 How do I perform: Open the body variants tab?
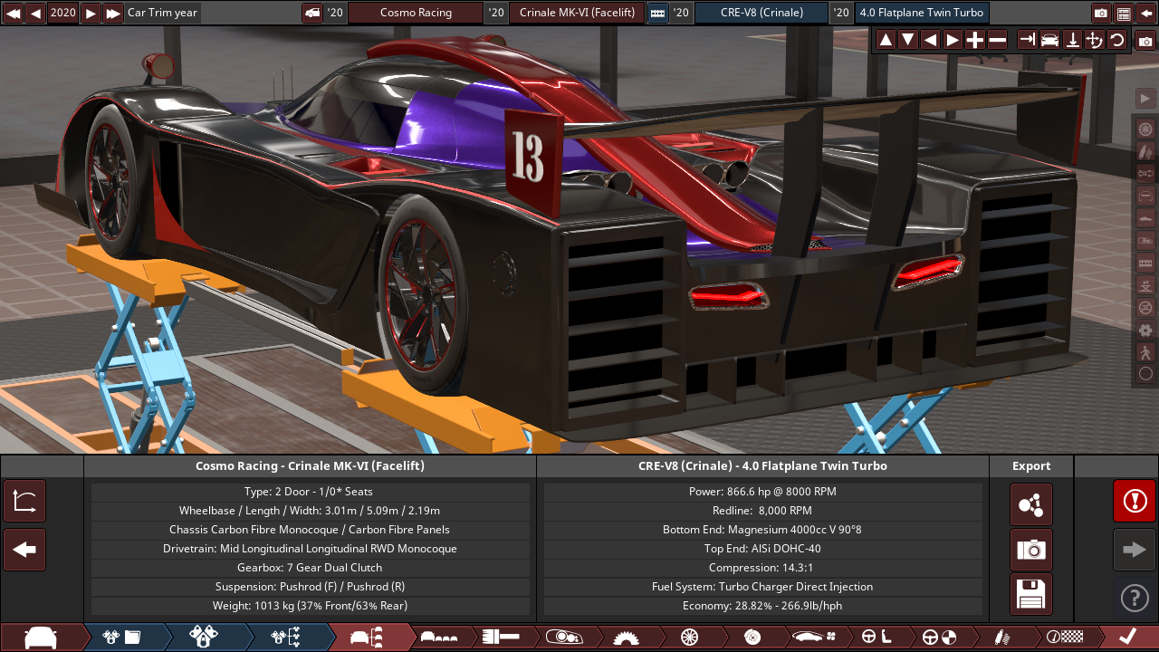tap(439, 637)
